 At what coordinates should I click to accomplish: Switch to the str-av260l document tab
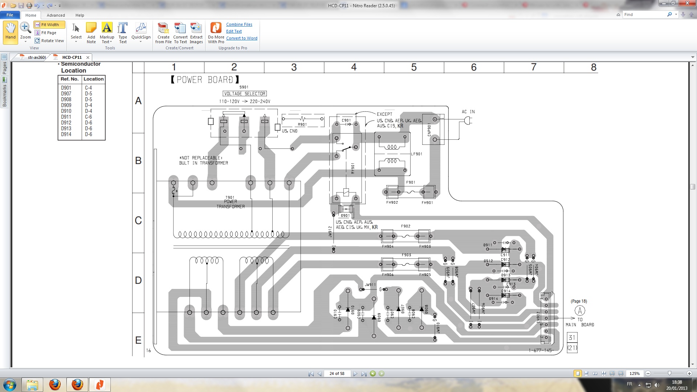pos(36,57)
